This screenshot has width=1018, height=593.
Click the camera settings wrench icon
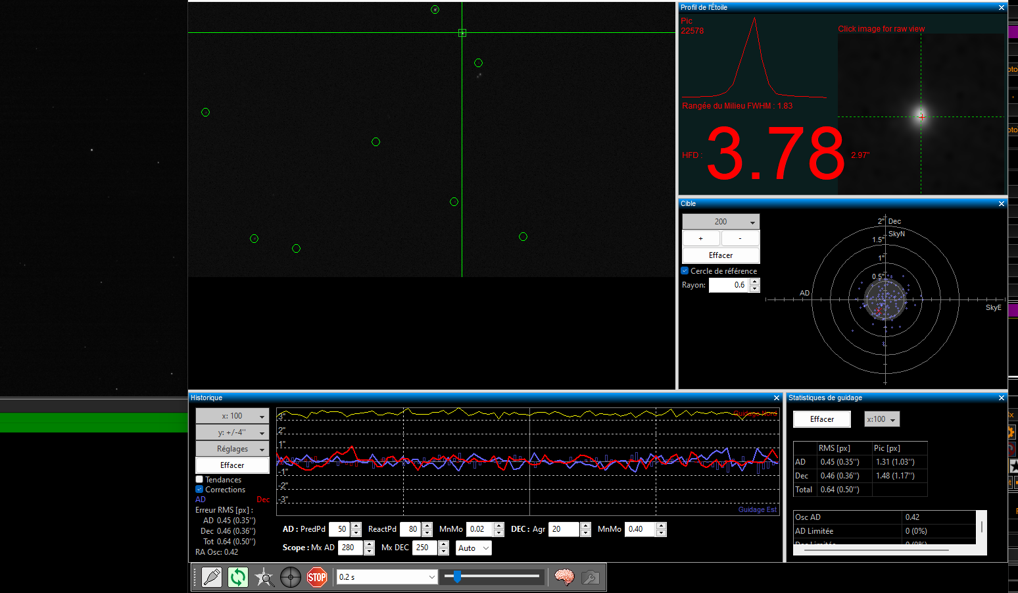(x=591, y=577)
